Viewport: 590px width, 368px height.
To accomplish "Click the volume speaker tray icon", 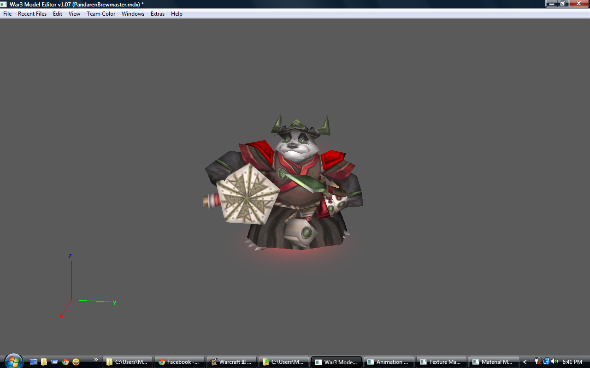I will [554, 362].
